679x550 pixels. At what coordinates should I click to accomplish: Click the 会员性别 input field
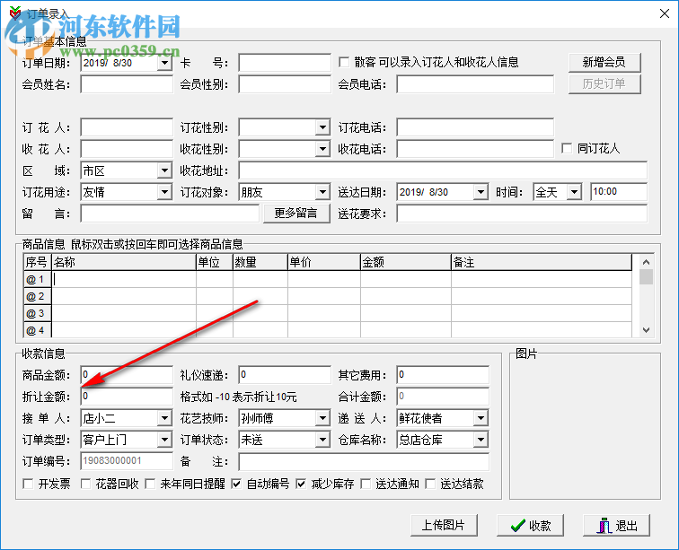285,84
